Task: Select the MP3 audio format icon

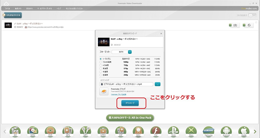Action: tap(86, 132)
